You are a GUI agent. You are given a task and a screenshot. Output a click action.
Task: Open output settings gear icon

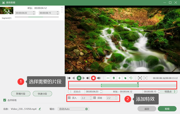86,109
